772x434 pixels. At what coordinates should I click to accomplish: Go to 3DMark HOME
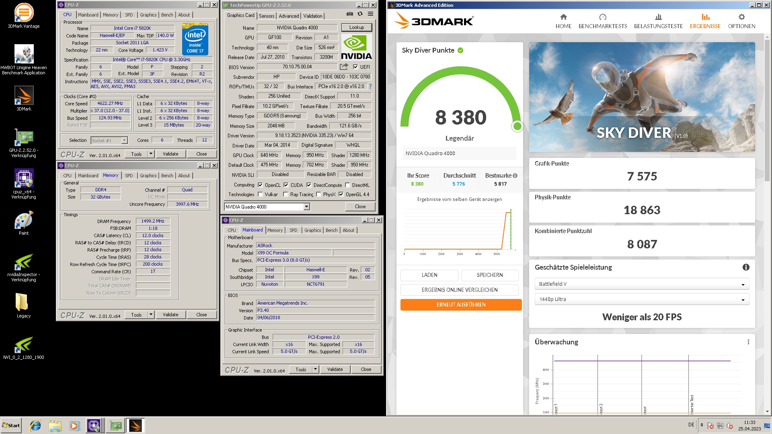point(563,21)
